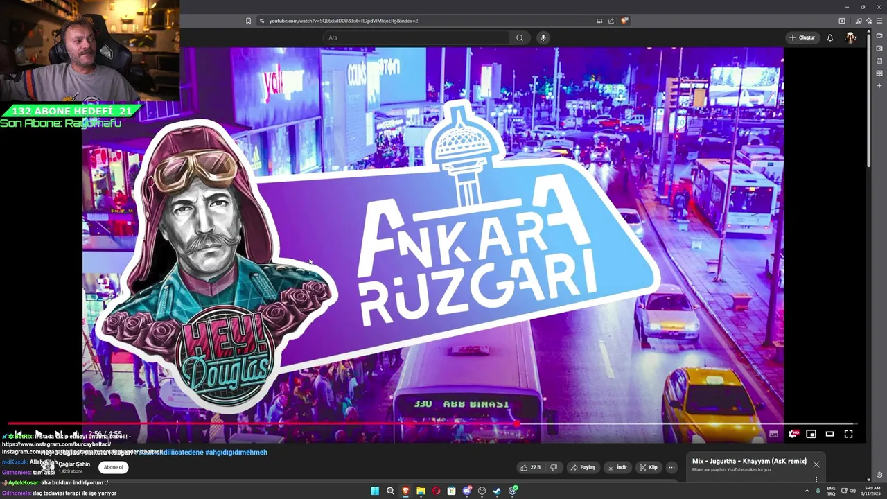Switch the player to miniplayer mode
The image size is (887, 499).
[x=811, y=434]
